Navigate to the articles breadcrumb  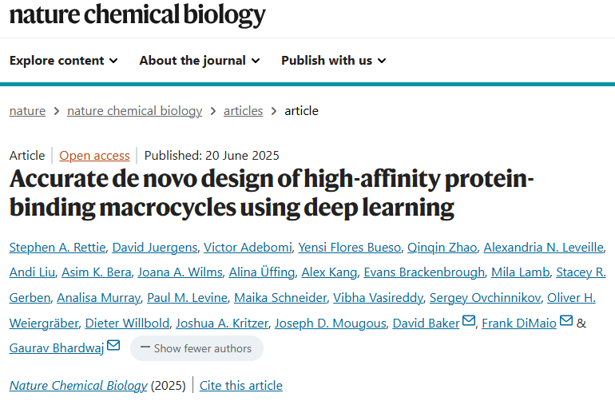243,111
